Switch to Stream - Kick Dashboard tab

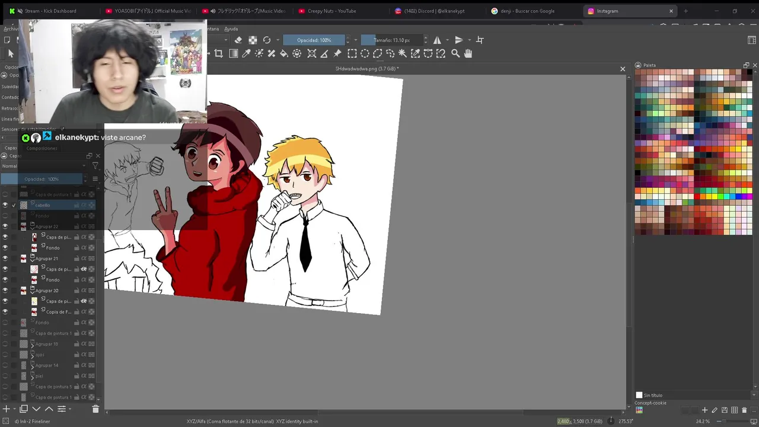pyautogui.click(x=51, y=11)
